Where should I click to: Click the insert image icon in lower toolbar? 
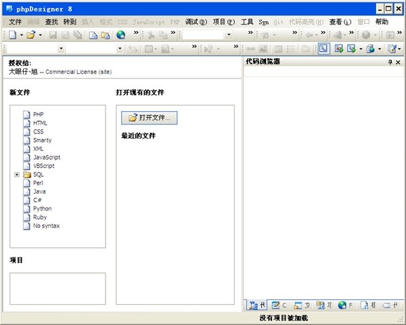263,49
